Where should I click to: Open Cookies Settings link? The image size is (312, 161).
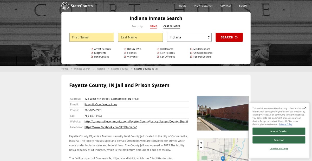click(x=279, y=149)
